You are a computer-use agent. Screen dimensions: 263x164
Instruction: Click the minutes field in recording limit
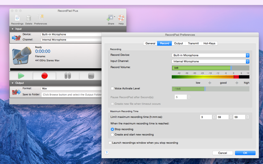tap(223, 117)
